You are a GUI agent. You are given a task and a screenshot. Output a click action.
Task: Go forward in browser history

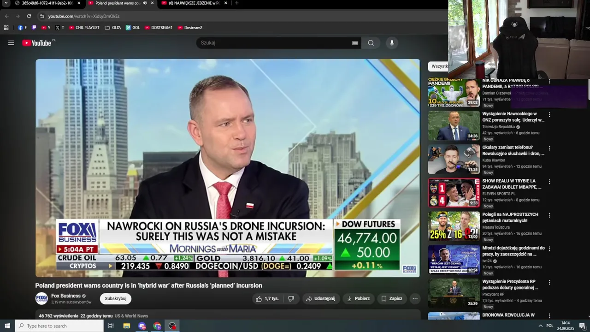coord(18,16)
